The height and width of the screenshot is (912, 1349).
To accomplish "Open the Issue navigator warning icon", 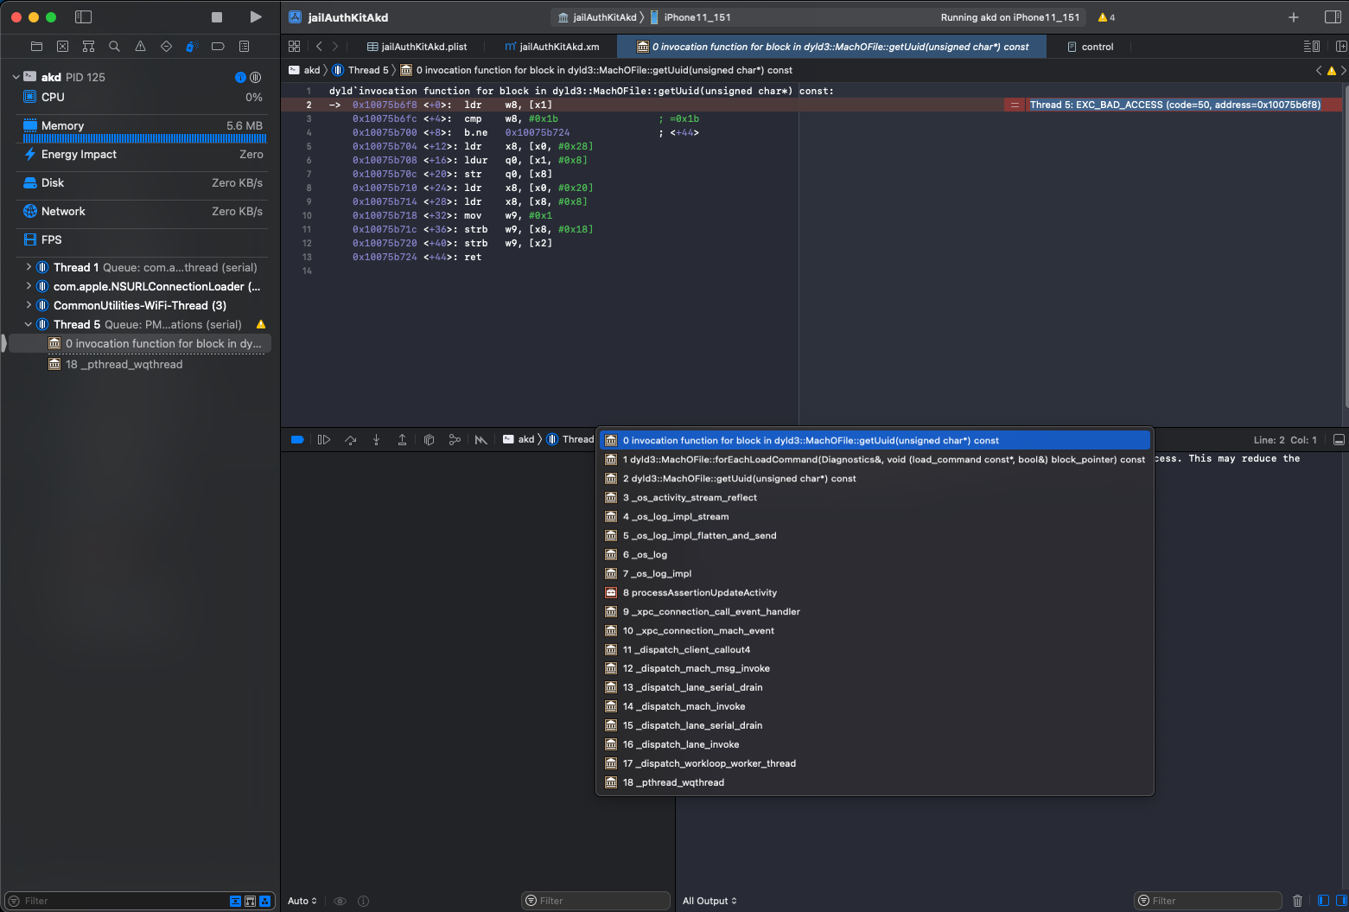I will point(140,47).
